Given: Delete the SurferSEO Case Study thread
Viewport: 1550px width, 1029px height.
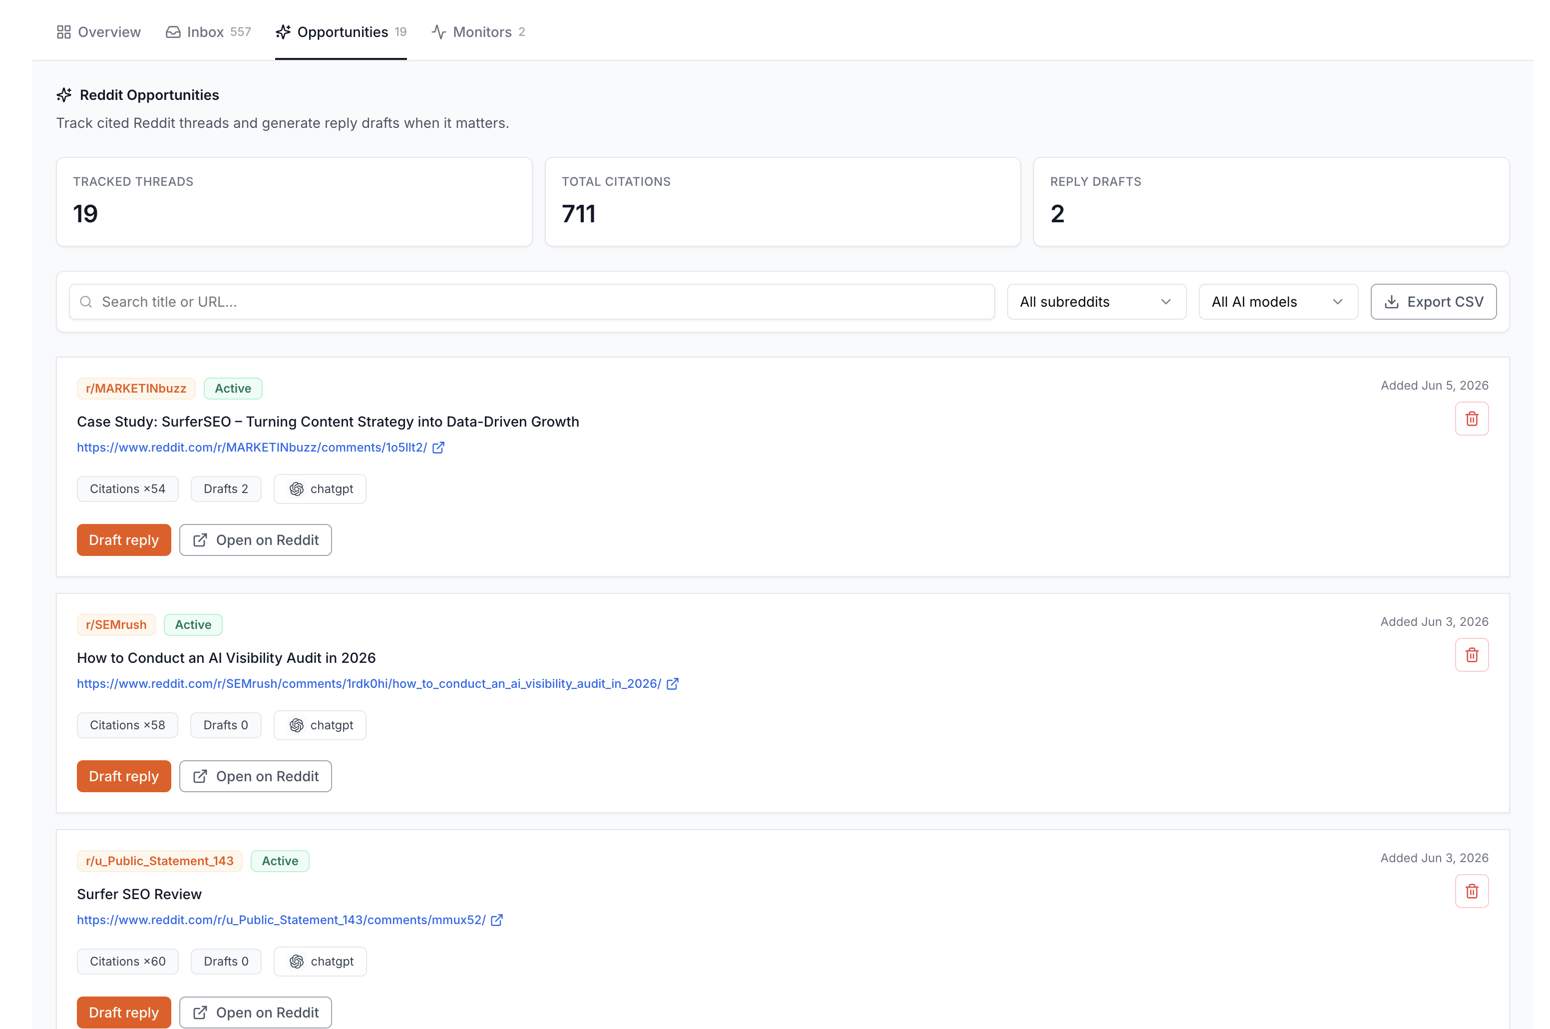Looking at the screenshot, I should (x=1471, y=419).
